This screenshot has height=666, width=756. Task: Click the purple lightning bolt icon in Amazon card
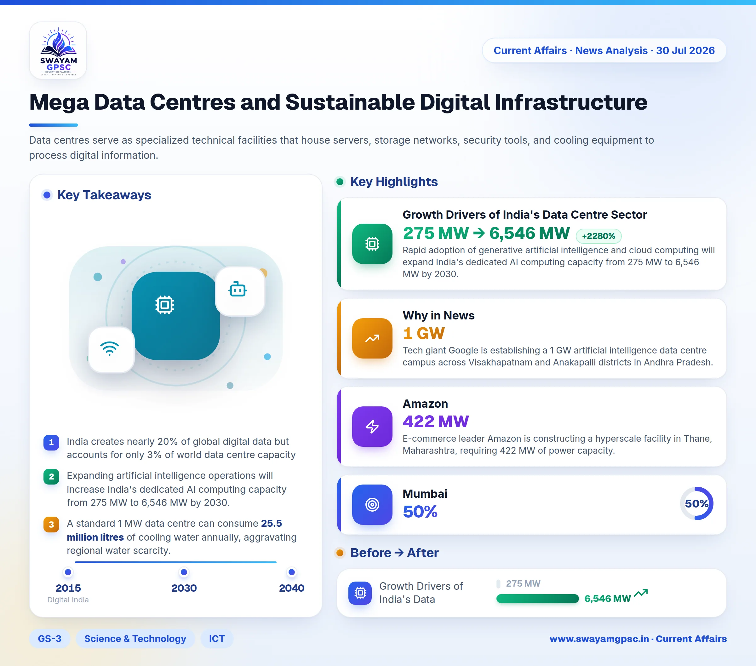click(x=372, y=427)
